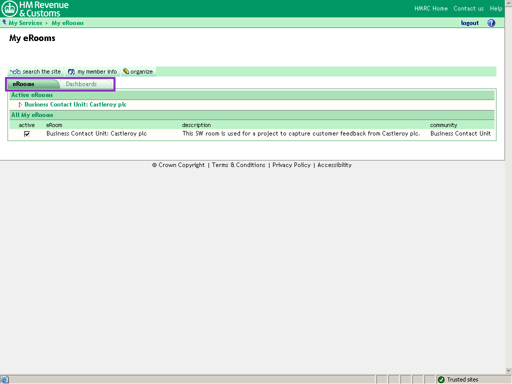Uncheck active box for Castleroy plc eRoom
Screen dimensions: 512x384
(x=27, y=134)
